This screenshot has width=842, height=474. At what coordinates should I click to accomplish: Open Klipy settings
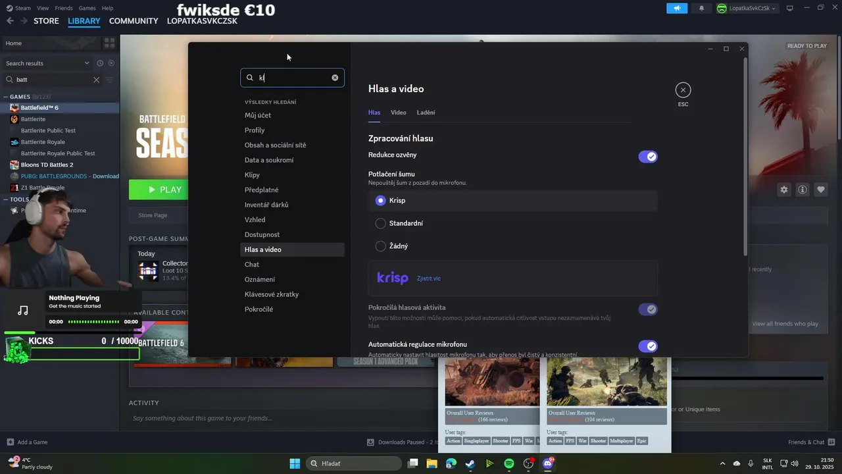(x=292, y=175)
